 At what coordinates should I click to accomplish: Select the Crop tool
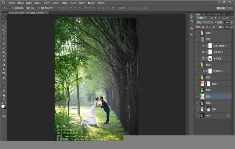tap(4, 35)
